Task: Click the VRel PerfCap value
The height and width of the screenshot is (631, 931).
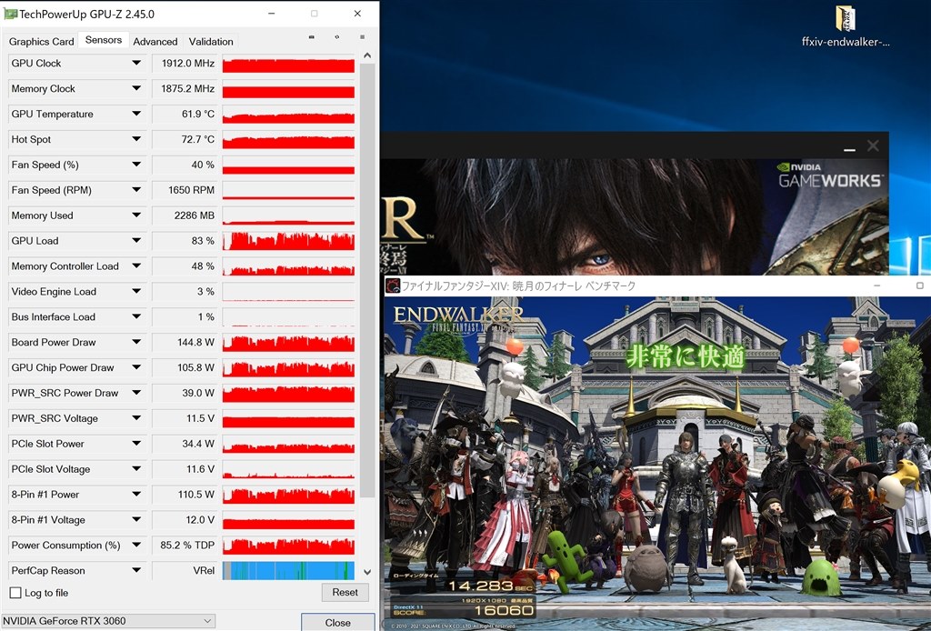Action: 204,570
